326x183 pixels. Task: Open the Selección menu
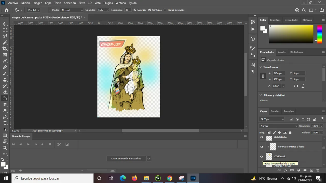(70, 3)
